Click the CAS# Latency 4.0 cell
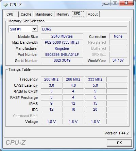Viewport: 136px width, 151px height. pyautogui.click(x=73, y=85)
